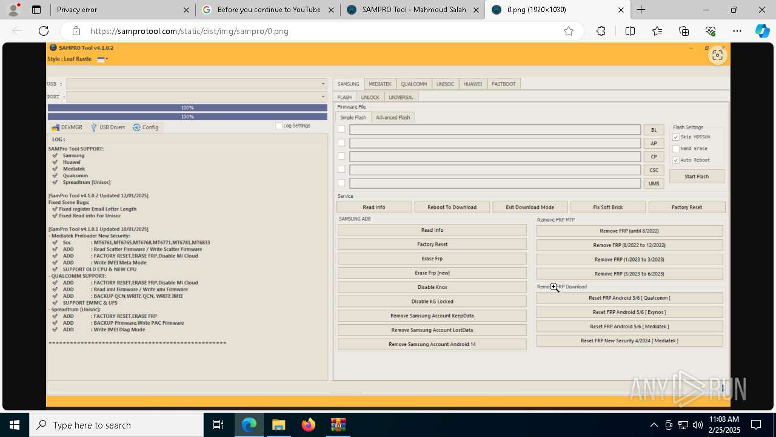Click Reboot To Download button
The height and width of the screenshot is (437, 776).
tap(452, 207)
